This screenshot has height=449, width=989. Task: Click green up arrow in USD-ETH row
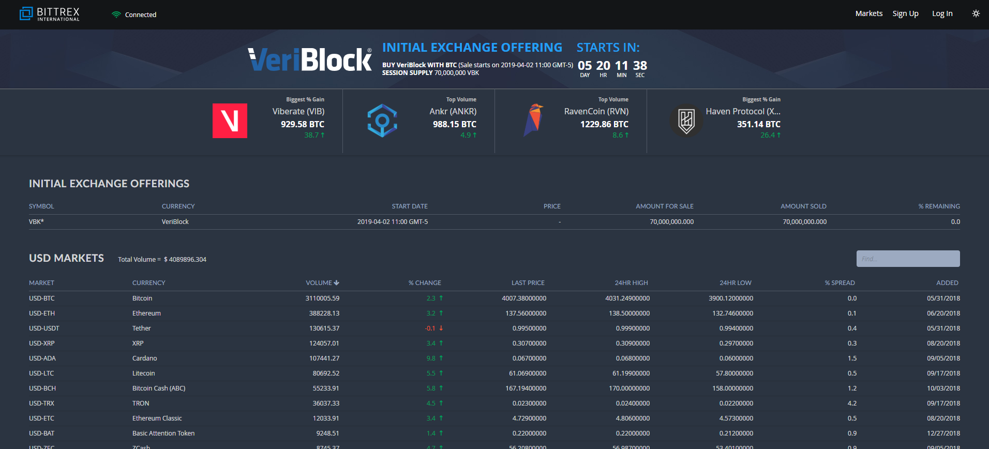(x=441, y=313)
